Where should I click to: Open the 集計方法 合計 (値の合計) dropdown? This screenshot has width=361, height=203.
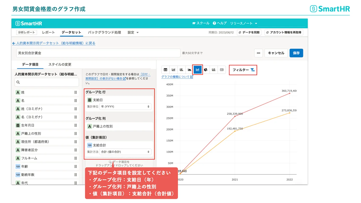coord(125,152)
